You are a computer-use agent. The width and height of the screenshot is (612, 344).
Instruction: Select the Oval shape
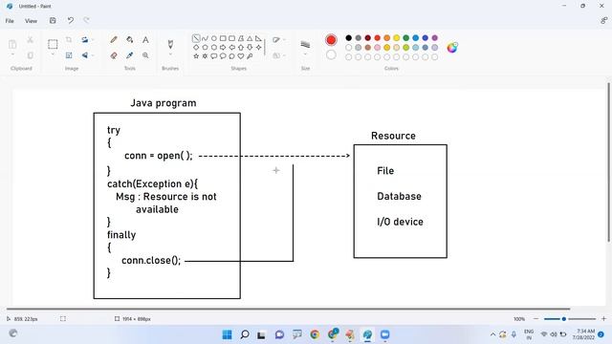click(214, 38)
